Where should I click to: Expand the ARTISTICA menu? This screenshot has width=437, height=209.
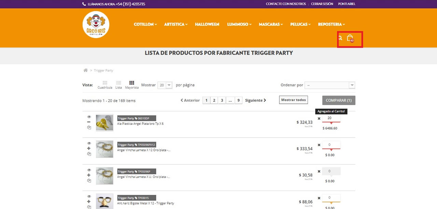coord(176,25)
